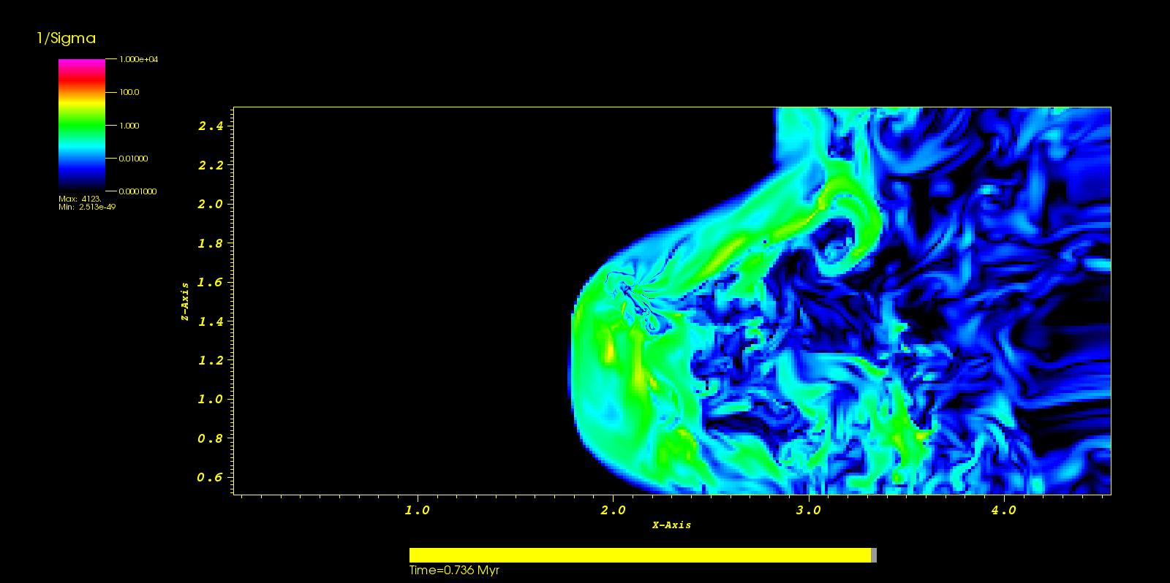Screen dimensions: 1170x583
Task: Select the 0.0001000 color bar label
Action: [137, 191]
